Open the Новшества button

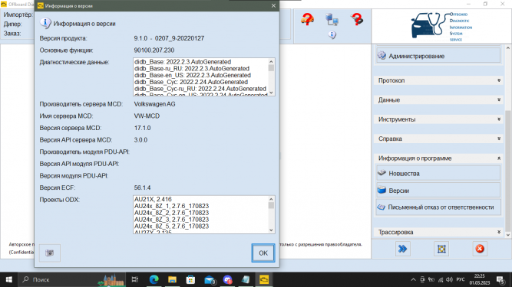point(438,174)
